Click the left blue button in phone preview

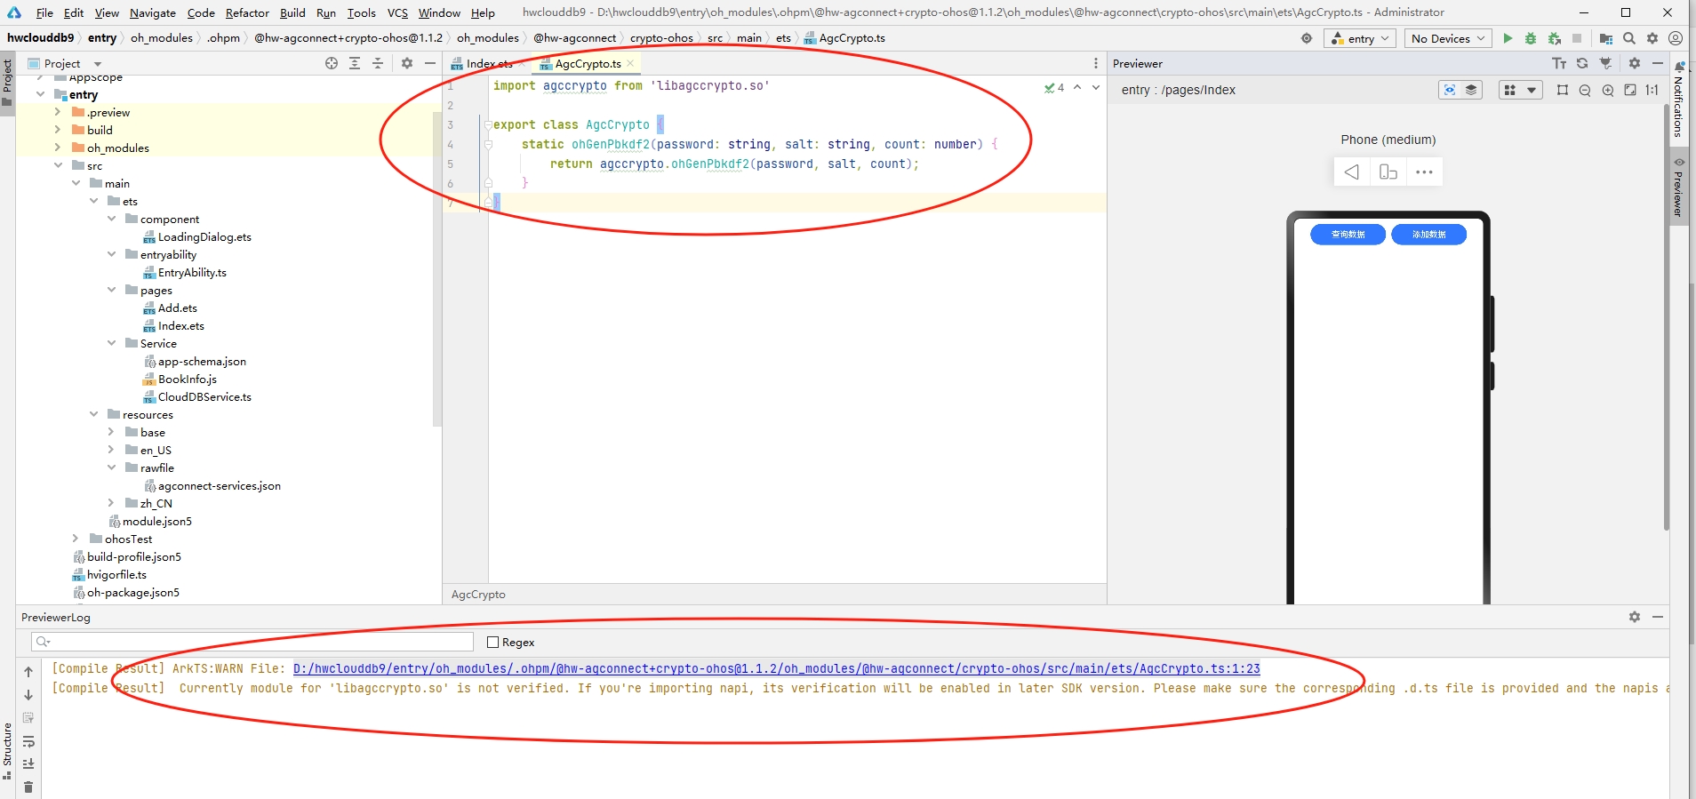click(x=1348, y=235)
